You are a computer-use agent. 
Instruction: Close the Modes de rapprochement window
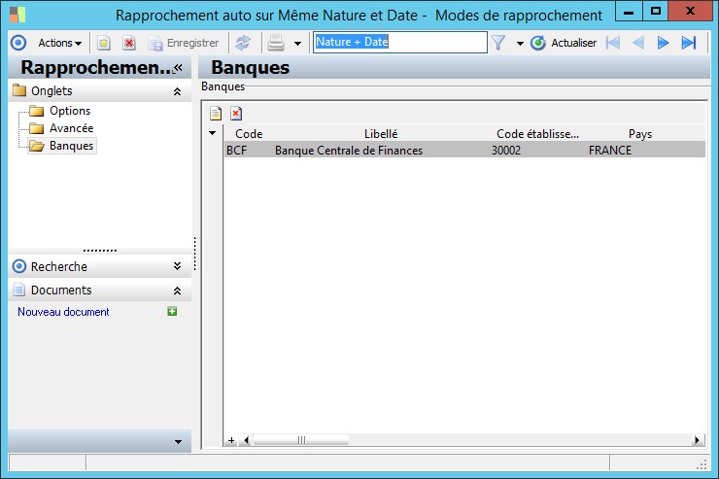pos(690,12)
